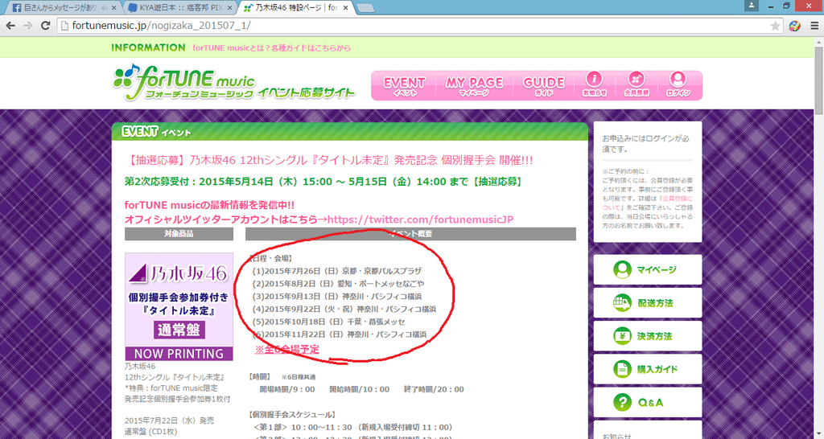Click the browser forward arrow
The height and width of the screenshot is (439, 824).
[28, 25]
